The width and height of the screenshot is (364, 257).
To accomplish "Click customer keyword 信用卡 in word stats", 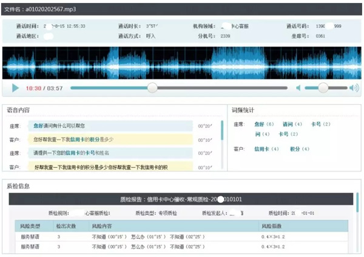I will click(262, 149).
